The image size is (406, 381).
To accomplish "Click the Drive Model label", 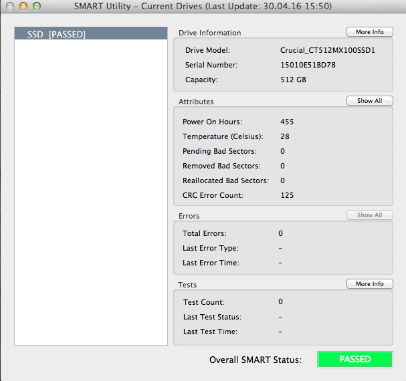I will click(207, 50).
